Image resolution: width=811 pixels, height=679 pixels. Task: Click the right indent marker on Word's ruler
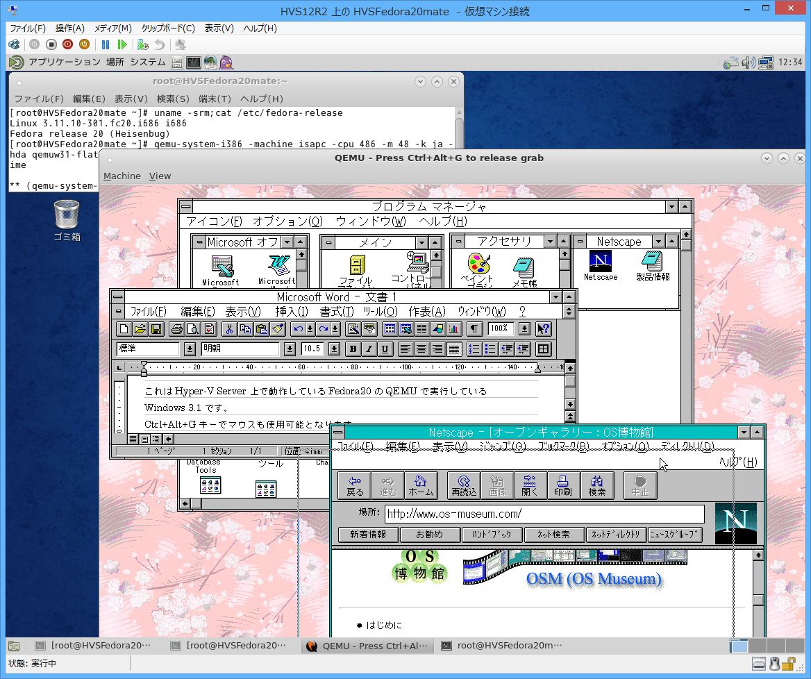tap(538, 369)
